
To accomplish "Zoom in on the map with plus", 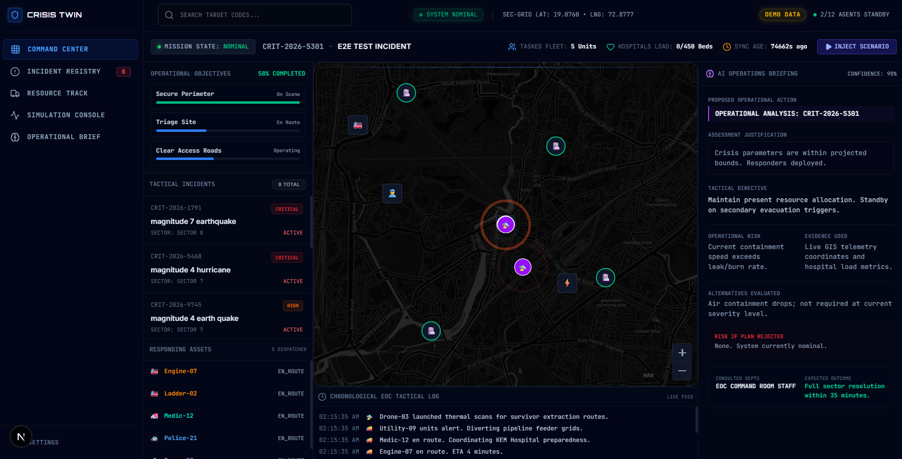I will pyautogui.click(x=682, y=353).
